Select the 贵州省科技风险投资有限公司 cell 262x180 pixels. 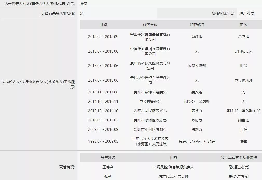[x=150, y=66]
